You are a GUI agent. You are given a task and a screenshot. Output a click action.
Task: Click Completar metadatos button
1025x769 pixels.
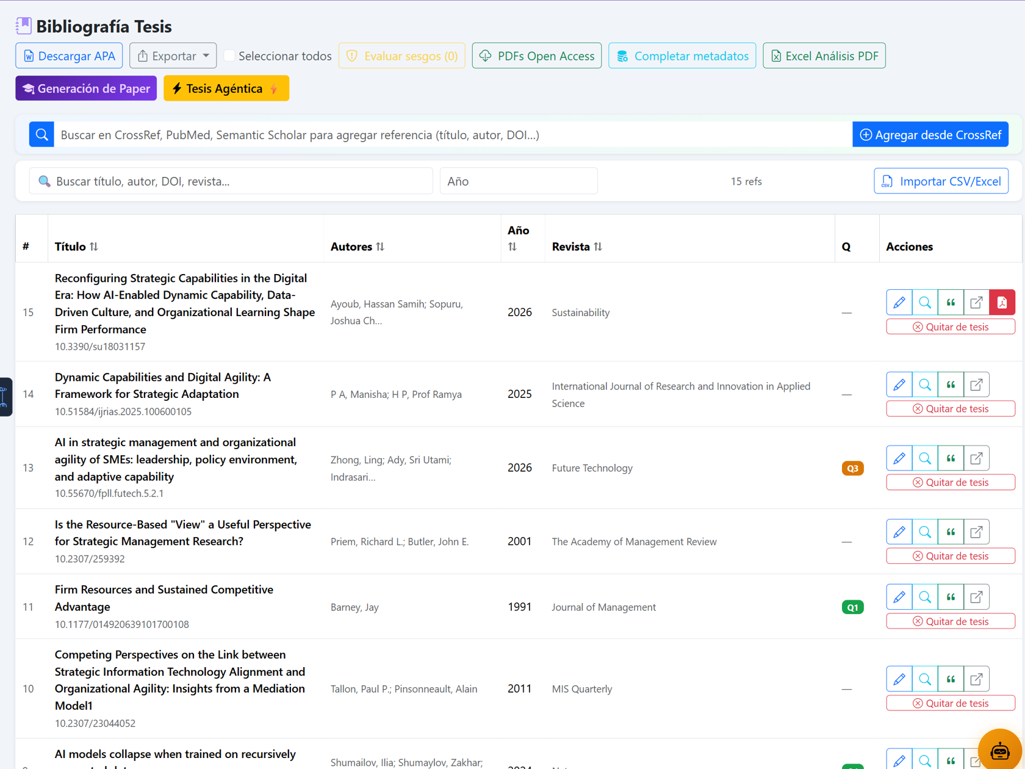[682, 56]
